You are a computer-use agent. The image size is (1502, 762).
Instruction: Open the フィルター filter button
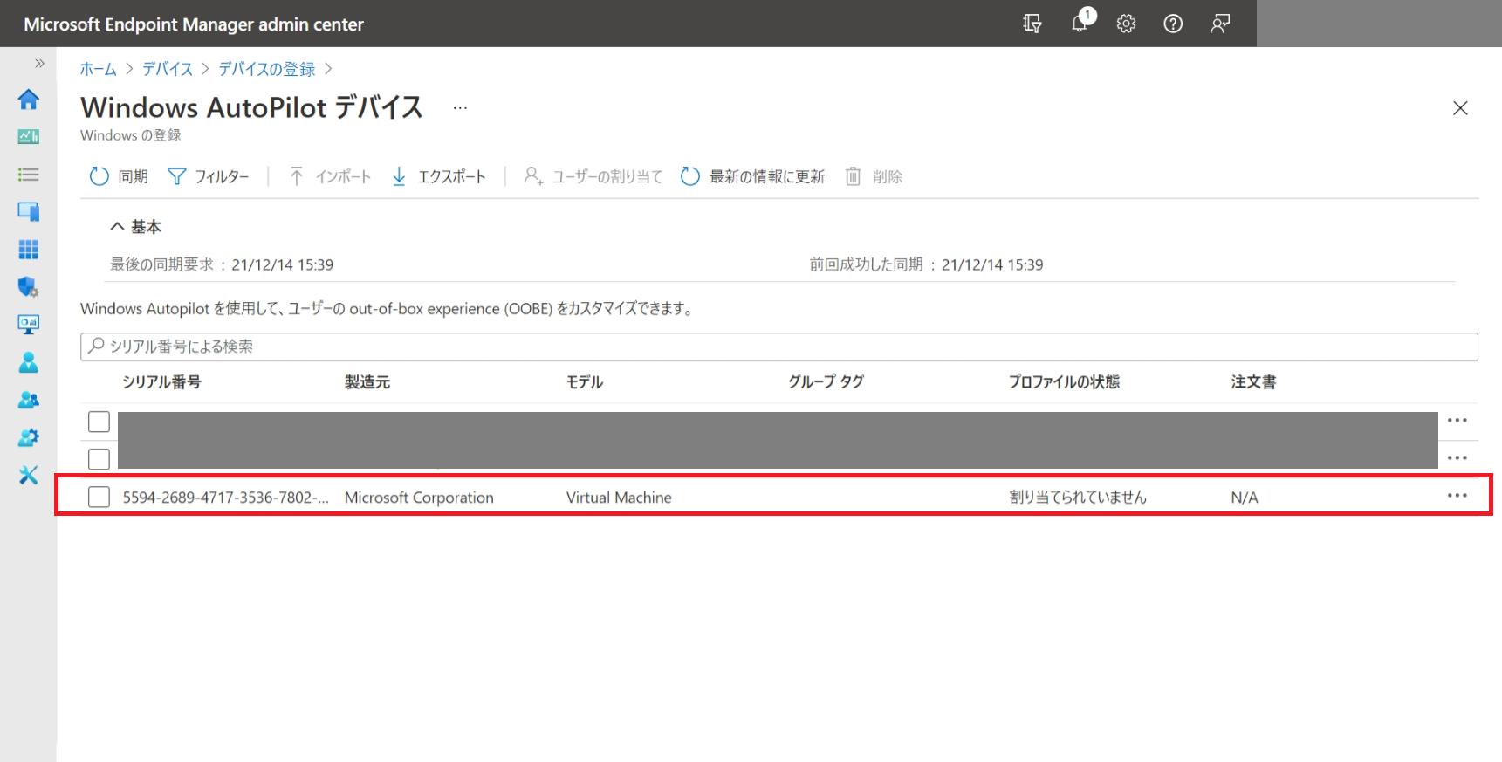tap(208, 176)
